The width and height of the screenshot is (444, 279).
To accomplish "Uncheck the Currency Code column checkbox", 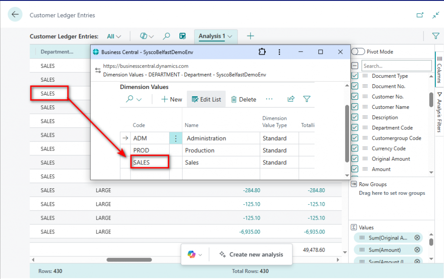I will pyautogui.click(x=355, y=148).
